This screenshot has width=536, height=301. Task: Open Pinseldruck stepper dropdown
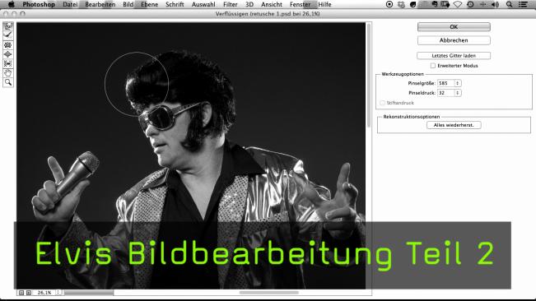[x=458, y=93]
